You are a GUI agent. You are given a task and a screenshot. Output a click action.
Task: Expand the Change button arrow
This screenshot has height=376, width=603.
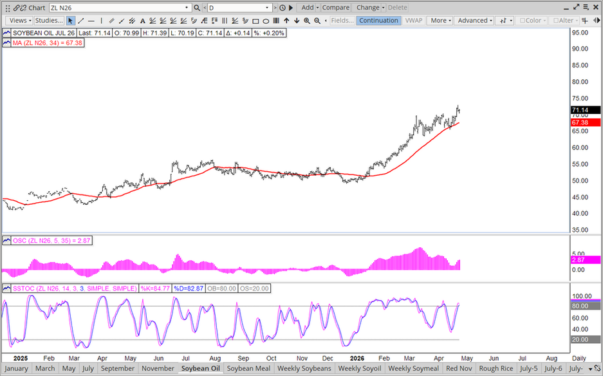(x=384, y=8)
